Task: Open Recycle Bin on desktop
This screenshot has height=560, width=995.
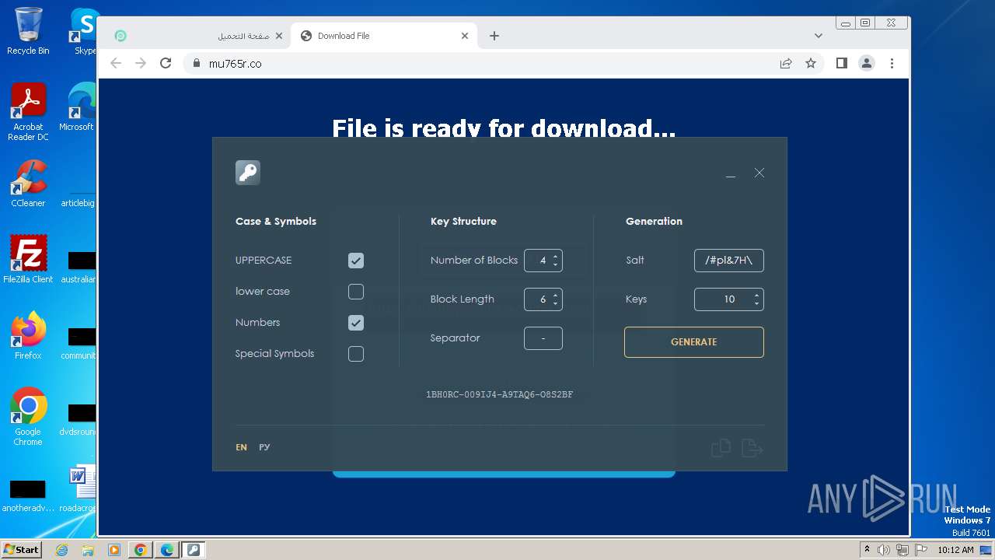Action: [x=28, y=31]
